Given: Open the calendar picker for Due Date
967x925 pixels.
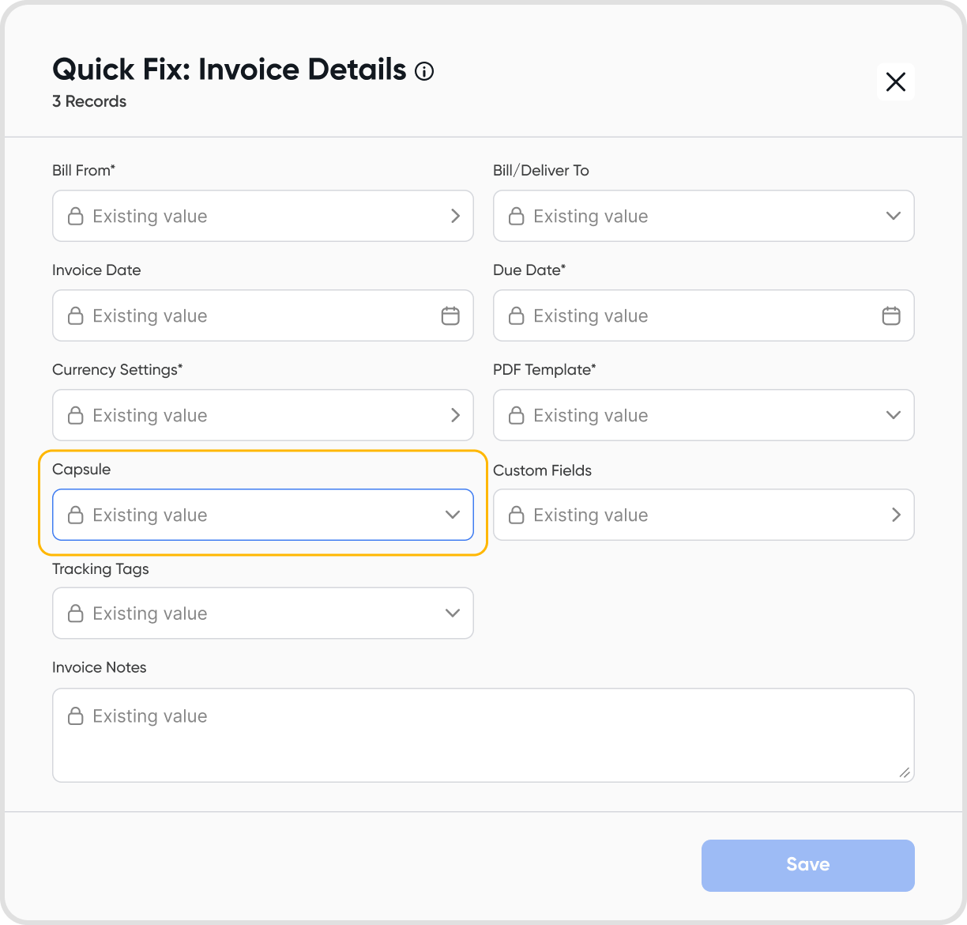Looking at the screenshot, I should click(x=891, y=315).
